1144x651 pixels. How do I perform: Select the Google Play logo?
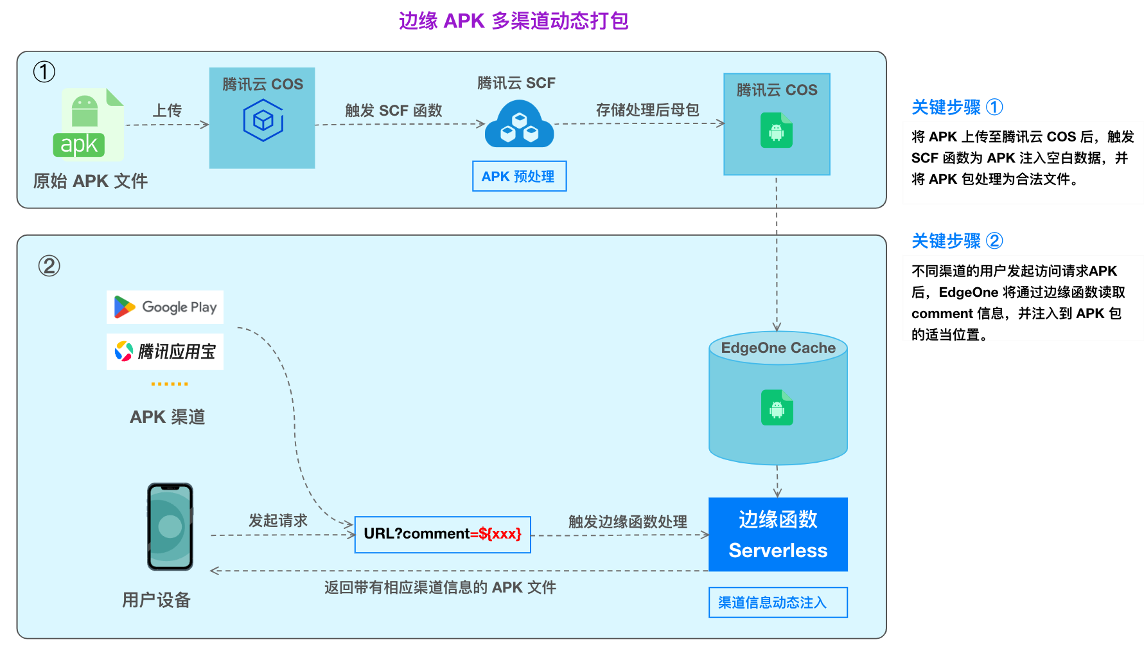point(165,307)
